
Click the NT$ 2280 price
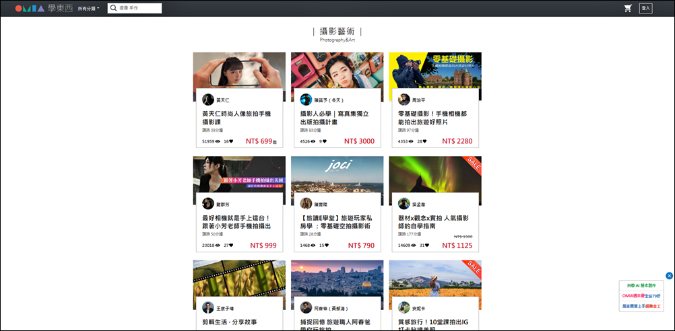pyautogui.click(x=457, y=141)
